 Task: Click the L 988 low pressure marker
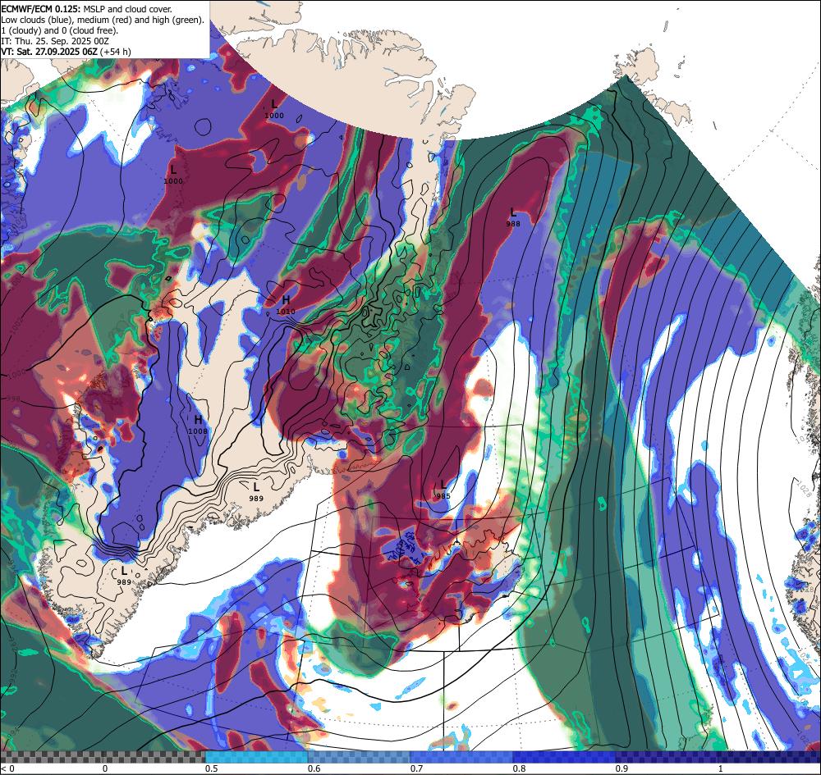point(513,217)
